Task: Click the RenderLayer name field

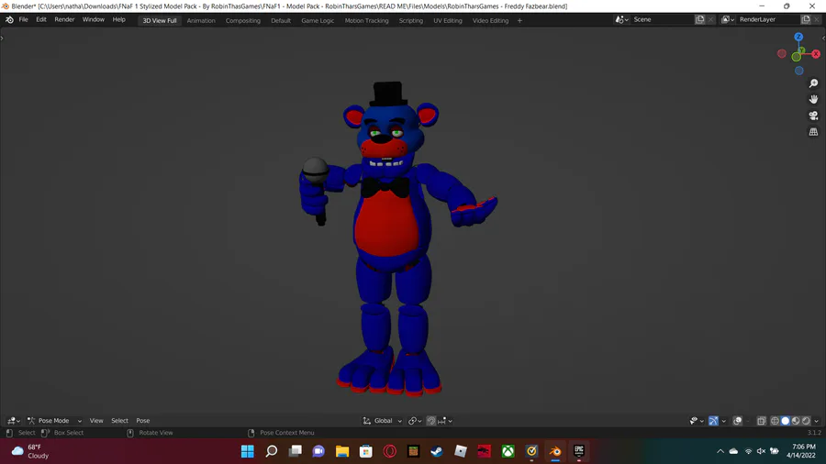Action: pyautogui.click(x=768, y=19)
